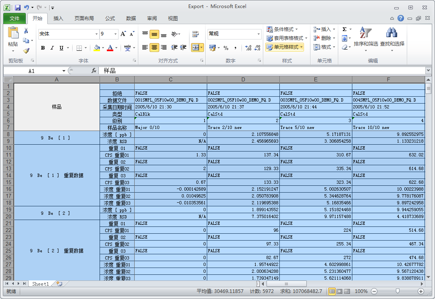Open Find and Select (查找和选择) binoculars
The image size is (435, 299).
coord(392,39)
